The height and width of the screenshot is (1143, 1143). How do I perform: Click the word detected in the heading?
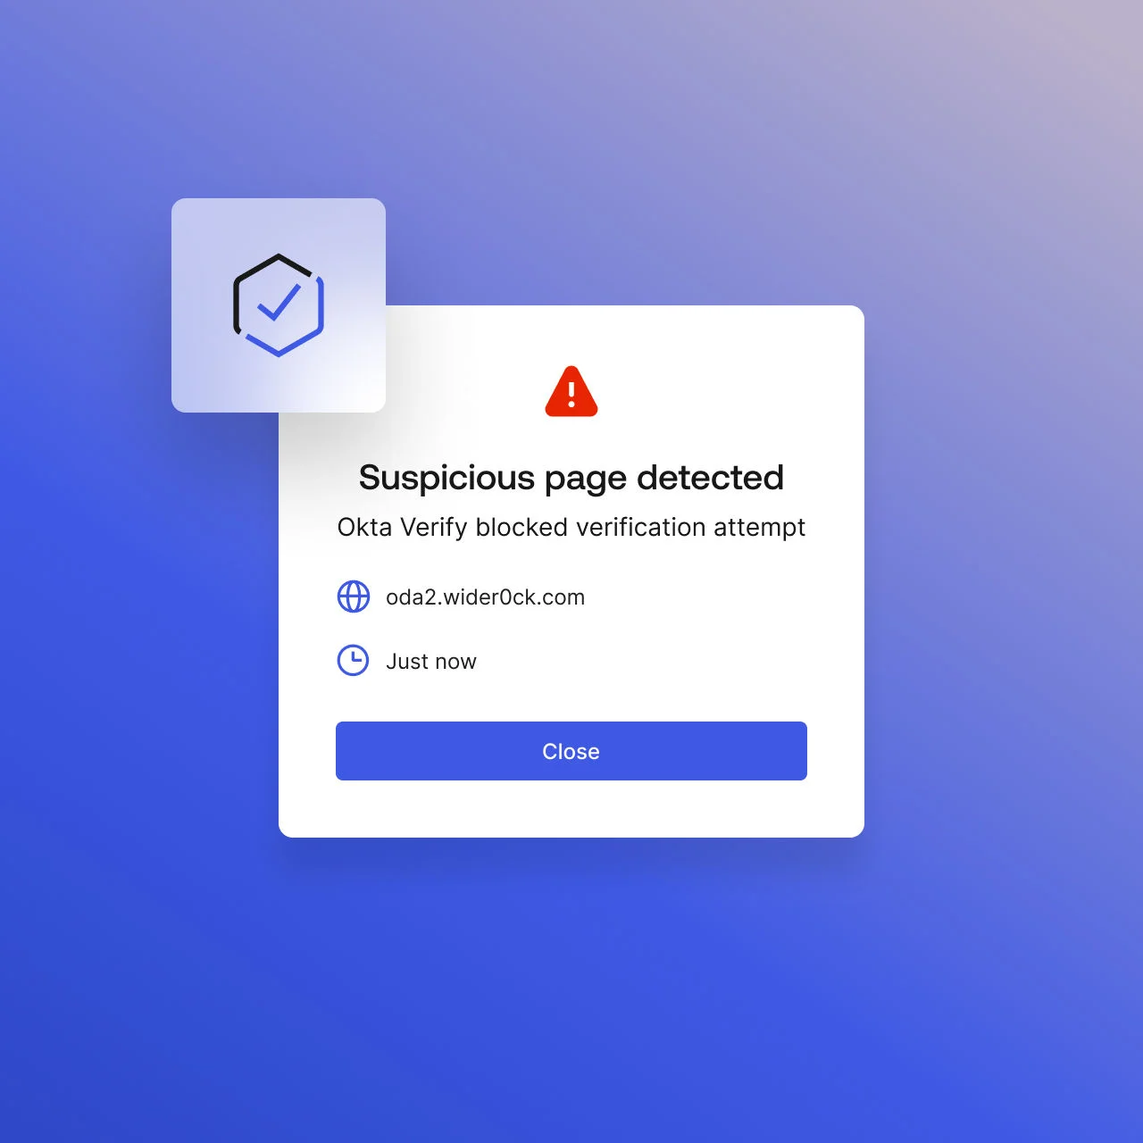coord(710,478)
